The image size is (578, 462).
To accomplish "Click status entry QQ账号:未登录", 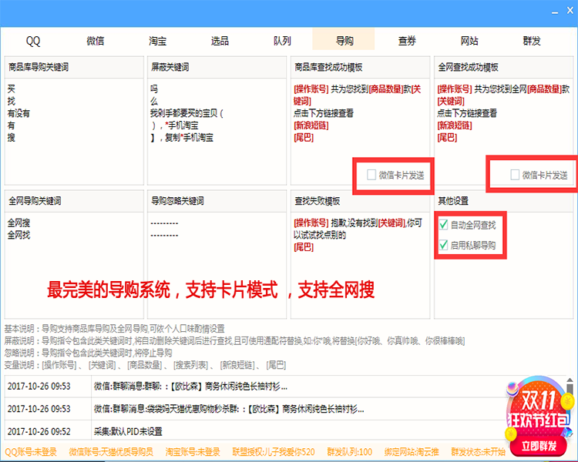I will (31, 452).
